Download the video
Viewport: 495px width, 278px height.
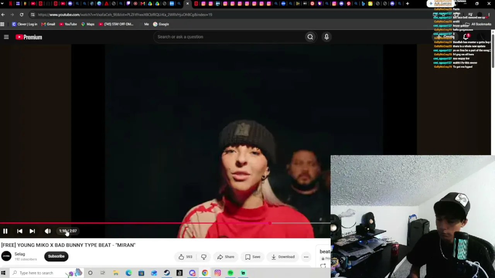coord(283,257)
